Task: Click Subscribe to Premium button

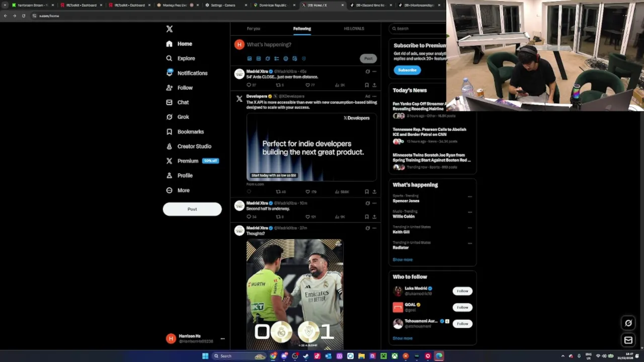Action: point(407,70)
